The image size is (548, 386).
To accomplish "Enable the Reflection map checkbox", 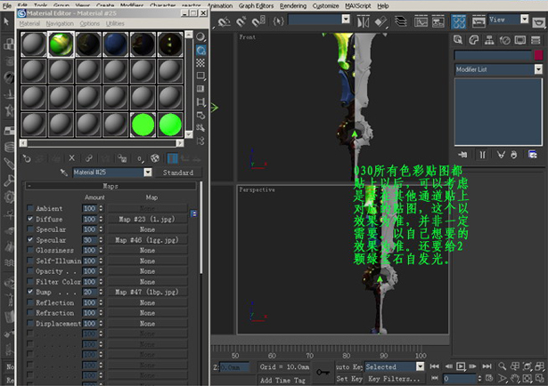I will point(31,302).
